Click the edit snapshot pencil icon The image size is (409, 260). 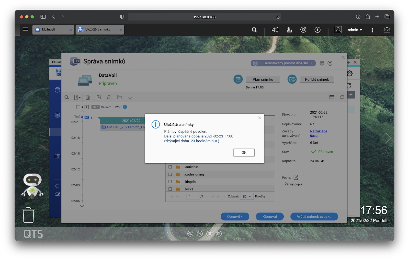click(99, 97)
